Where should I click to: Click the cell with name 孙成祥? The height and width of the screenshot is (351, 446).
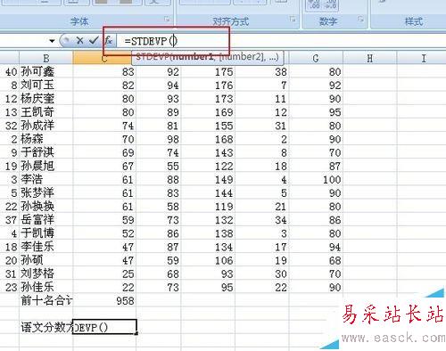pyautogui.click(x=46, y=126)
